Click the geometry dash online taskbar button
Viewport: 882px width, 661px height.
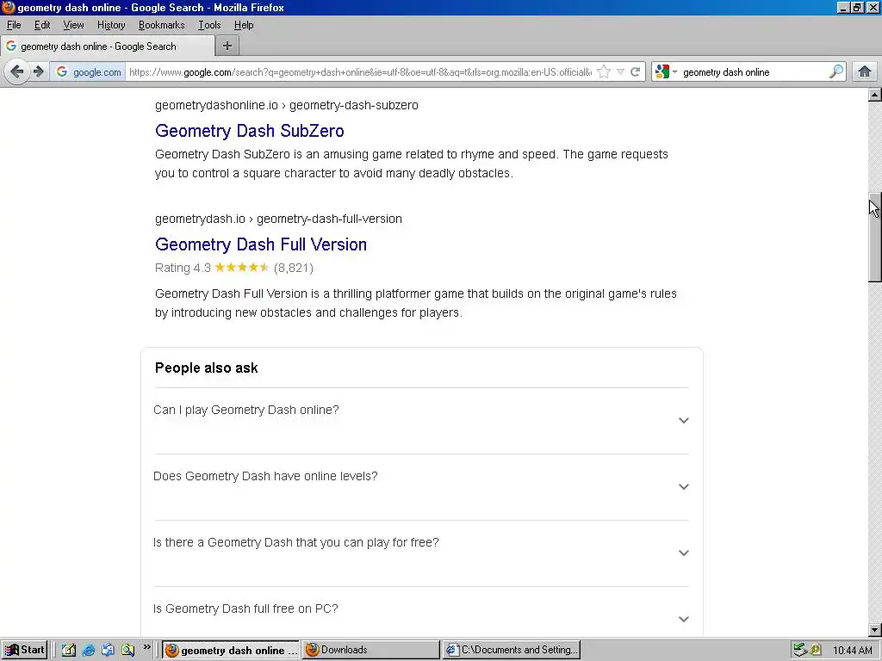point(231,650)
